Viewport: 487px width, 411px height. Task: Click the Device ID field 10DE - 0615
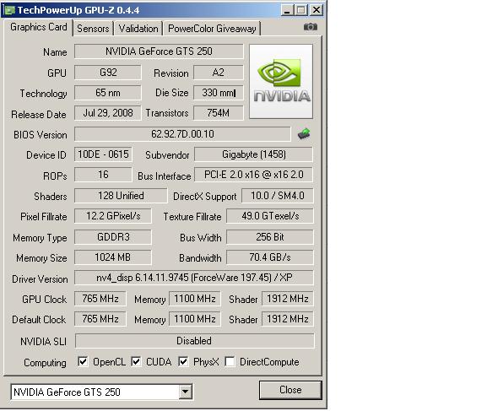point(103,154)
